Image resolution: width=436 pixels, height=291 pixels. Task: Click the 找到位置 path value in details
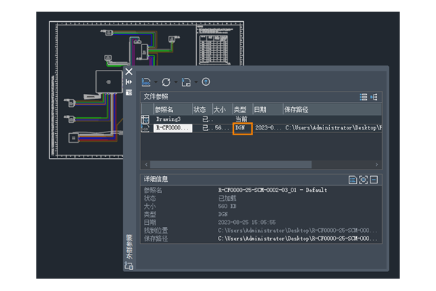pos(297,231)
